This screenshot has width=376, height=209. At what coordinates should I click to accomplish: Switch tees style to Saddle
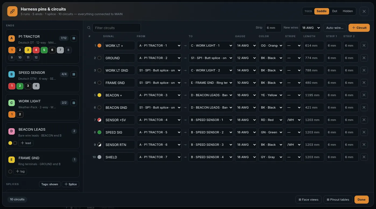322,11
